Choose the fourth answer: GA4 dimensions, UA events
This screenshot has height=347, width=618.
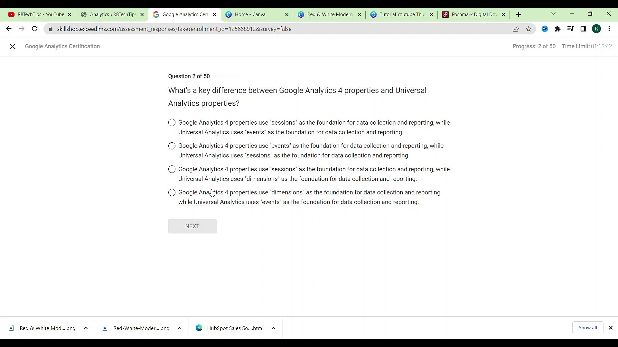pos(172,192)
